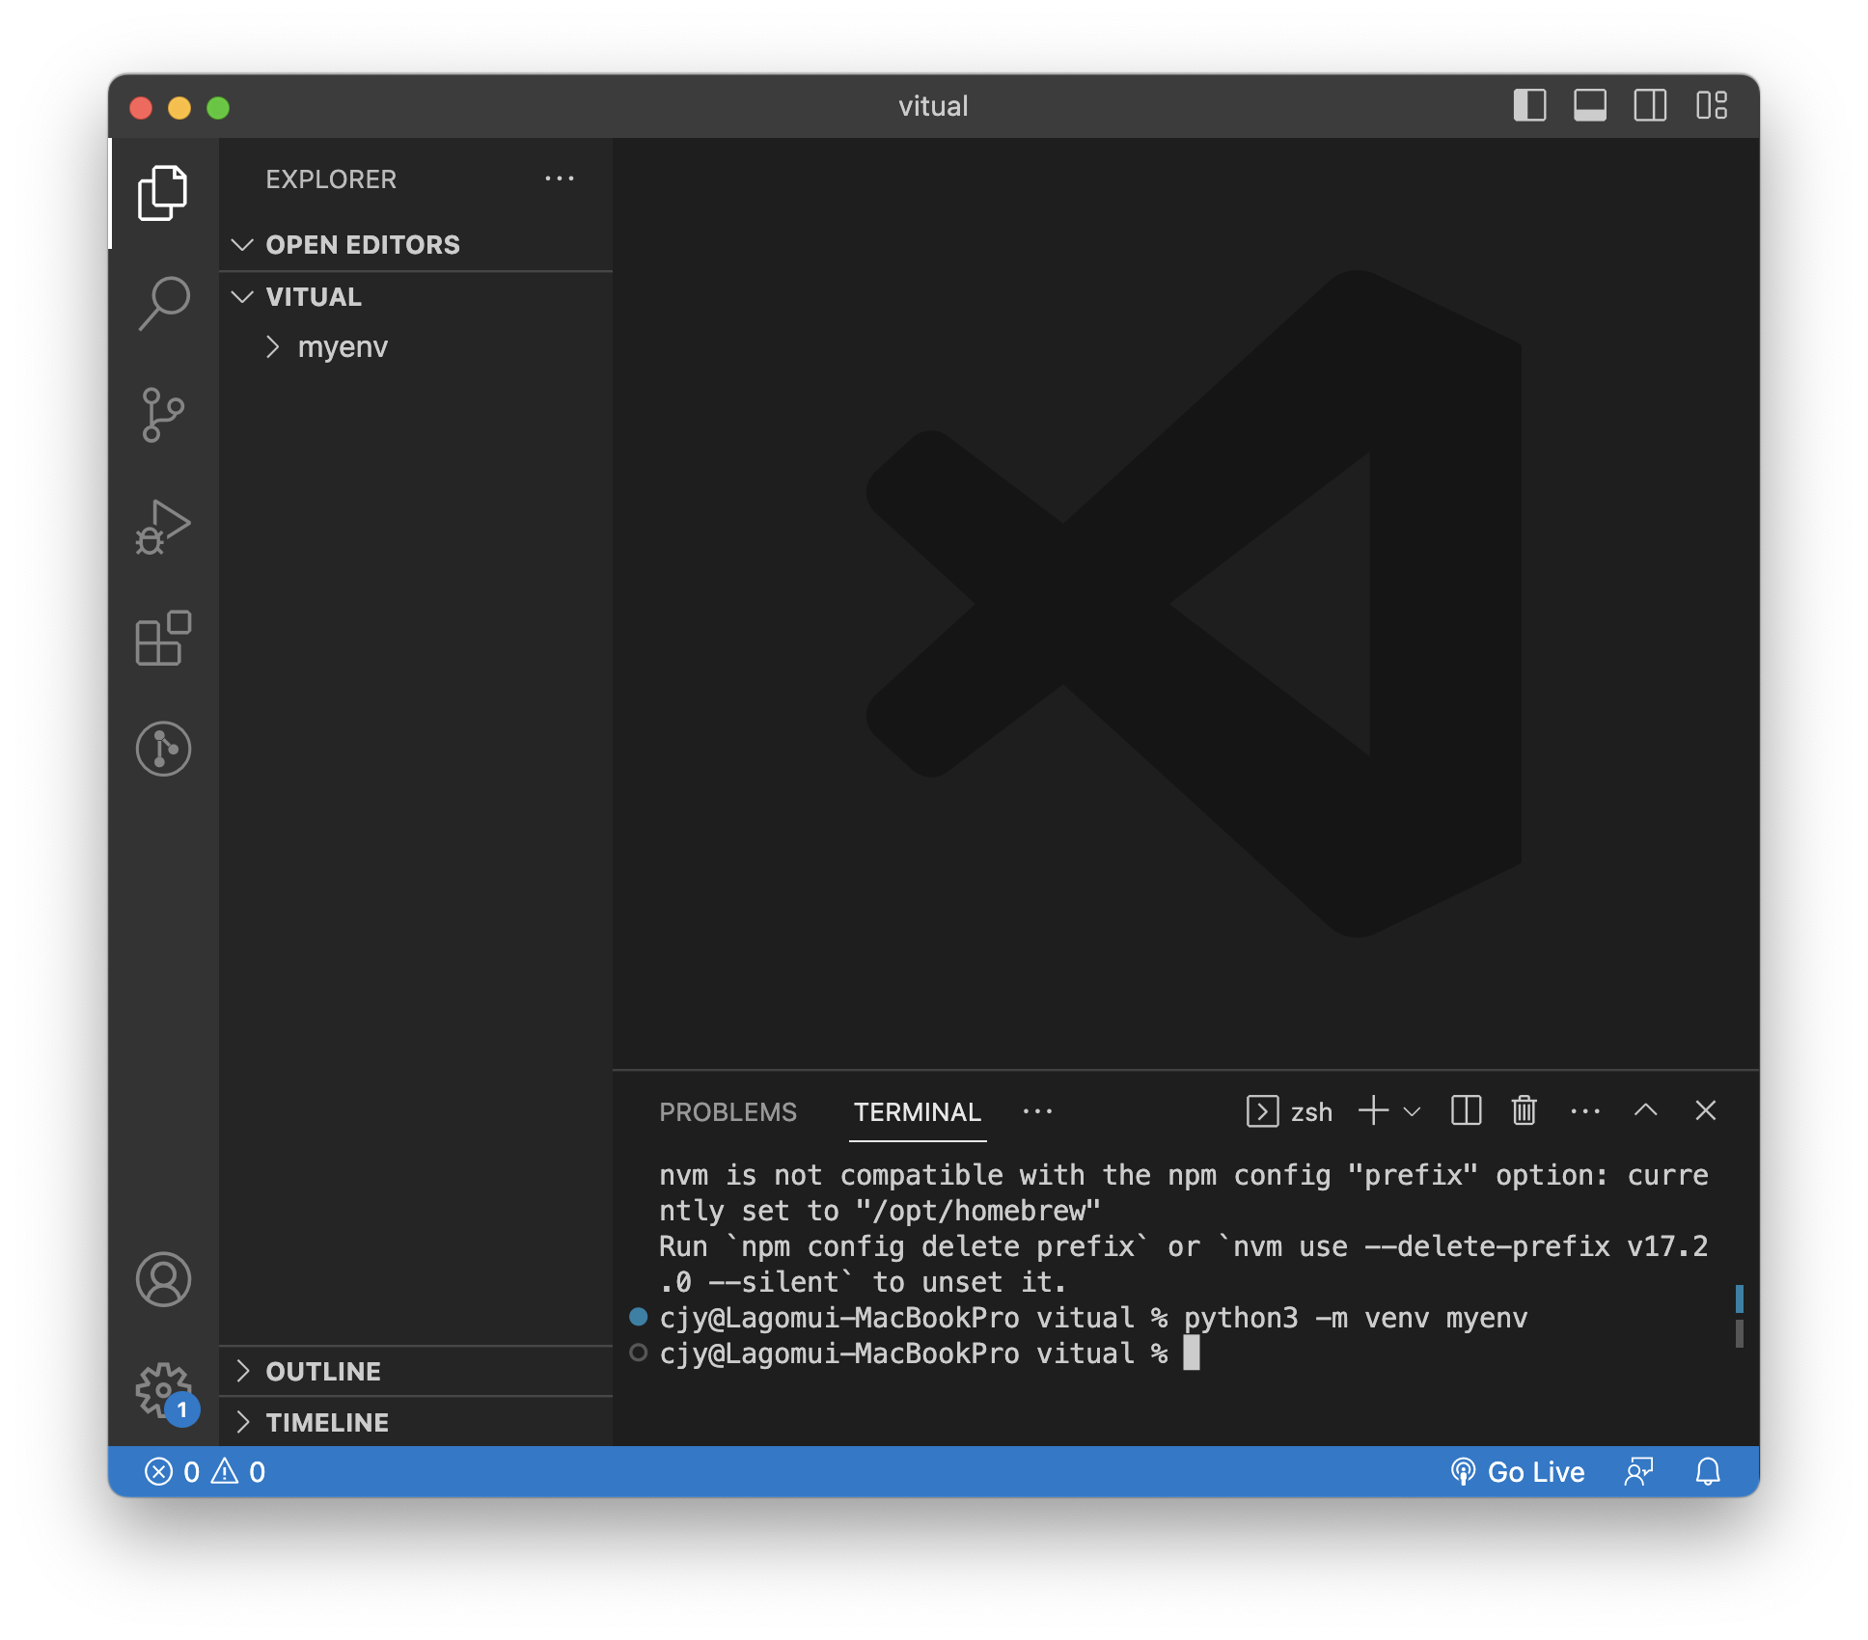Open terminal launch profile dropdown arrow
Screen dimensions: 1868x1640
(x=1412, y=1111)
